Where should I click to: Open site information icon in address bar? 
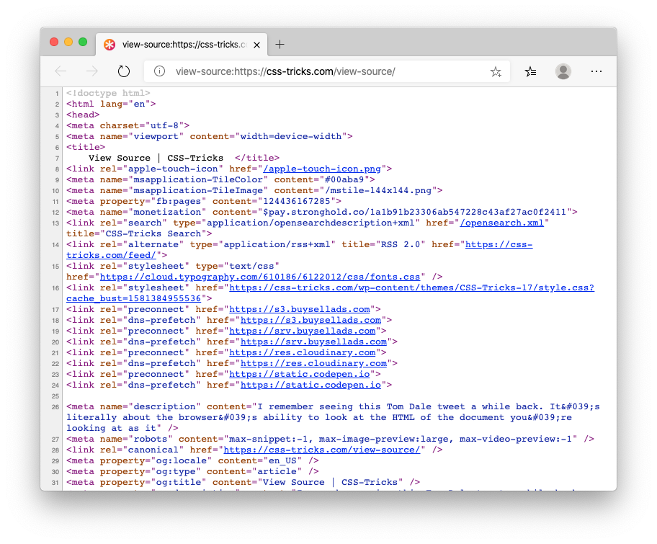[159, 71]
